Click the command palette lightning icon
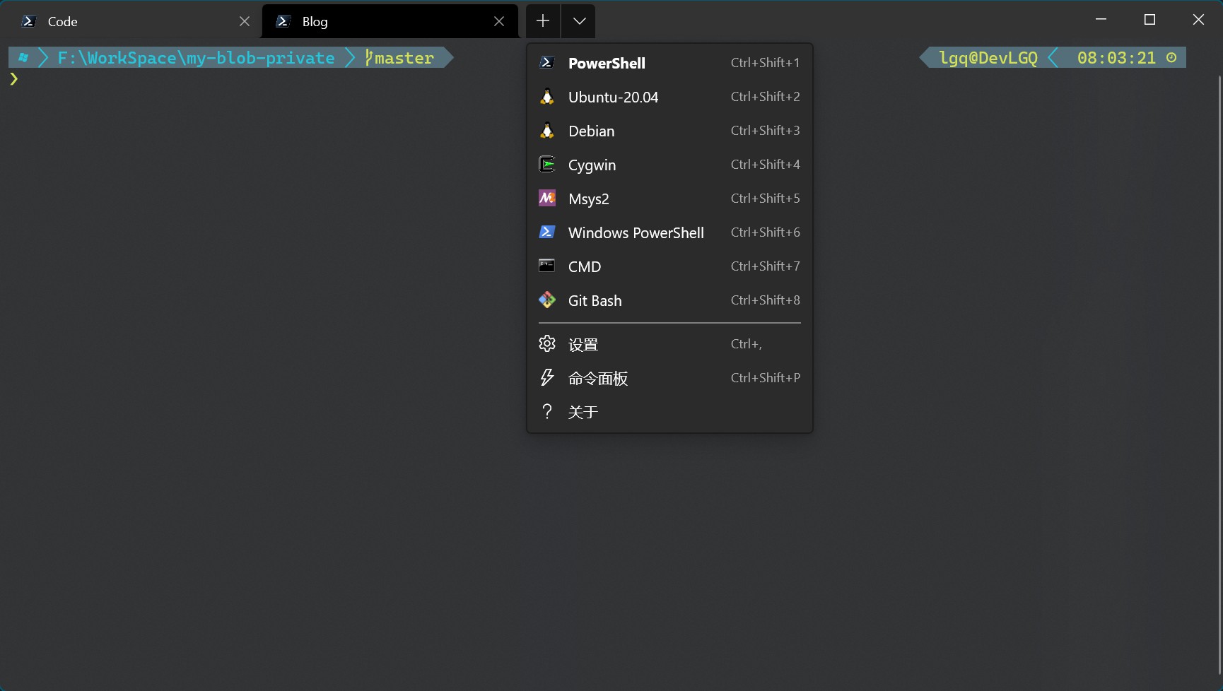1223x691 pixels. [546, 377]
